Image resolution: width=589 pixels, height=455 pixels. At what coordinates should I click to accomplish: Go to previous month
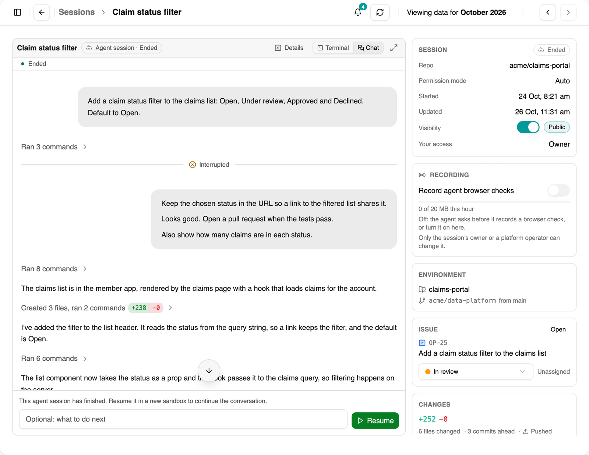[x=548, y=12]
